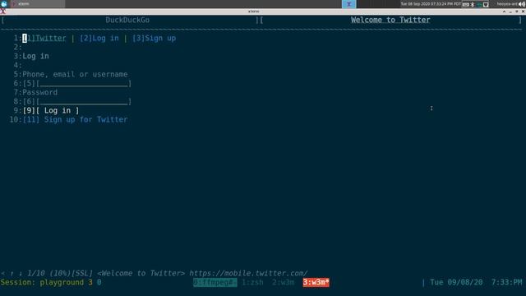Image resolution: width=526 pixels, height=296 pixels.
Task: Switch to tmux window 2:w3m
Action: [x=283, y=283]
